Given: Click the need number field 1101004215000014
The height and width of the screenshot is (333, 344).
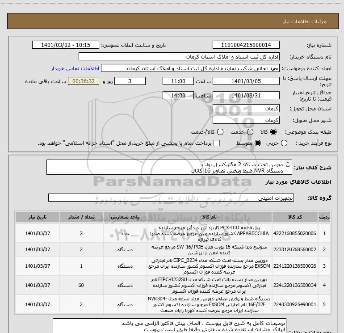Looking at the screenshot, I should 246,45.
